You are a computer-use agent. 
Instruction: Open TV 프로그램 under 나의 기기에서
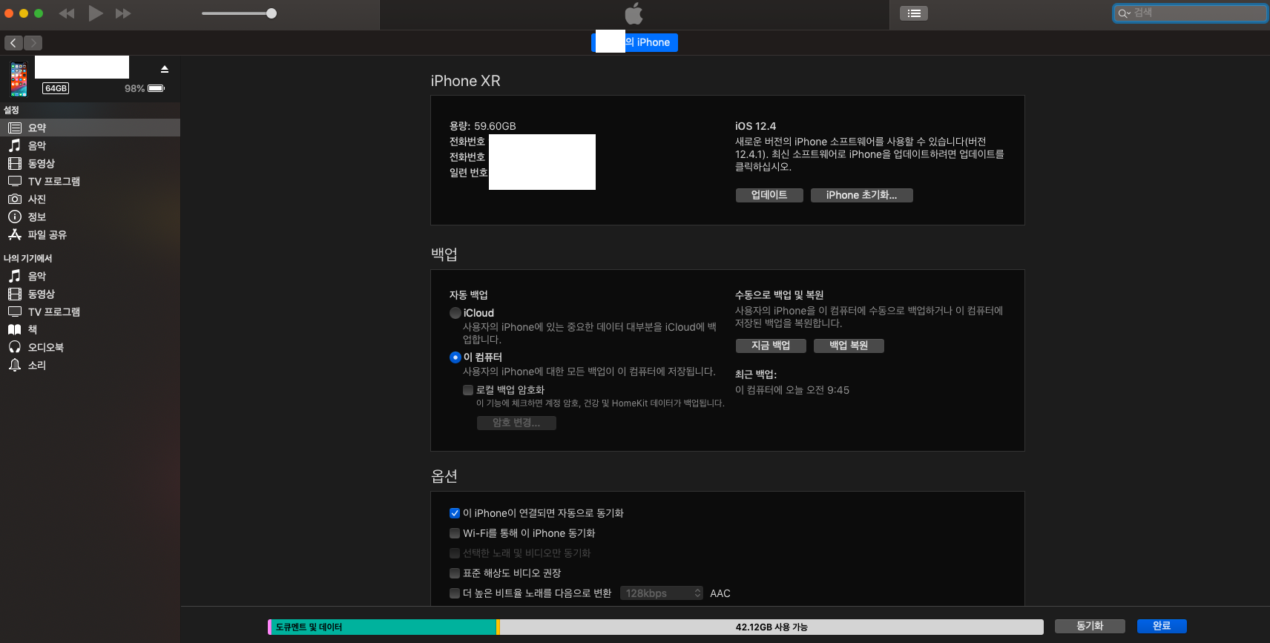[90, 311]
